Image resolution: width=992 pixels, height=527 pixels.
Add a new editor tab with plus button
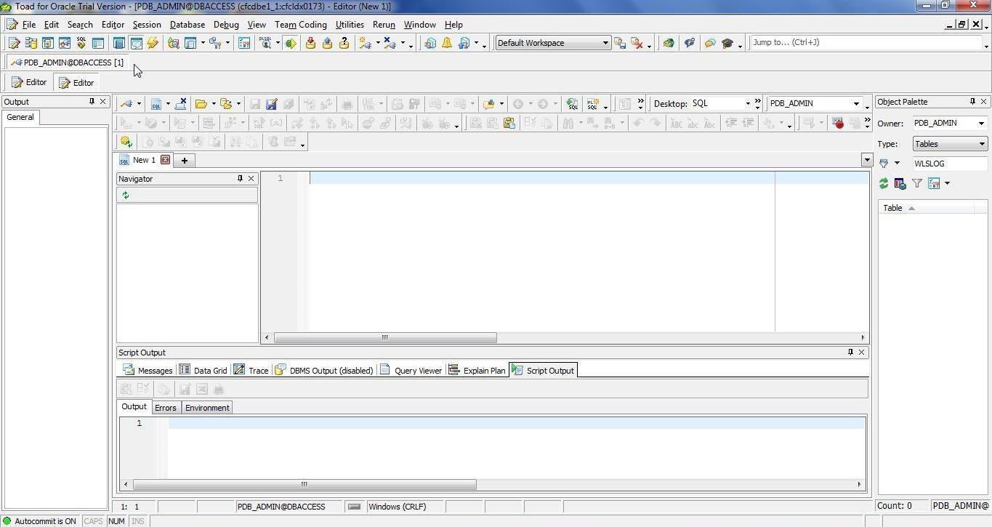pyautogui.click(x=185, y=160)
